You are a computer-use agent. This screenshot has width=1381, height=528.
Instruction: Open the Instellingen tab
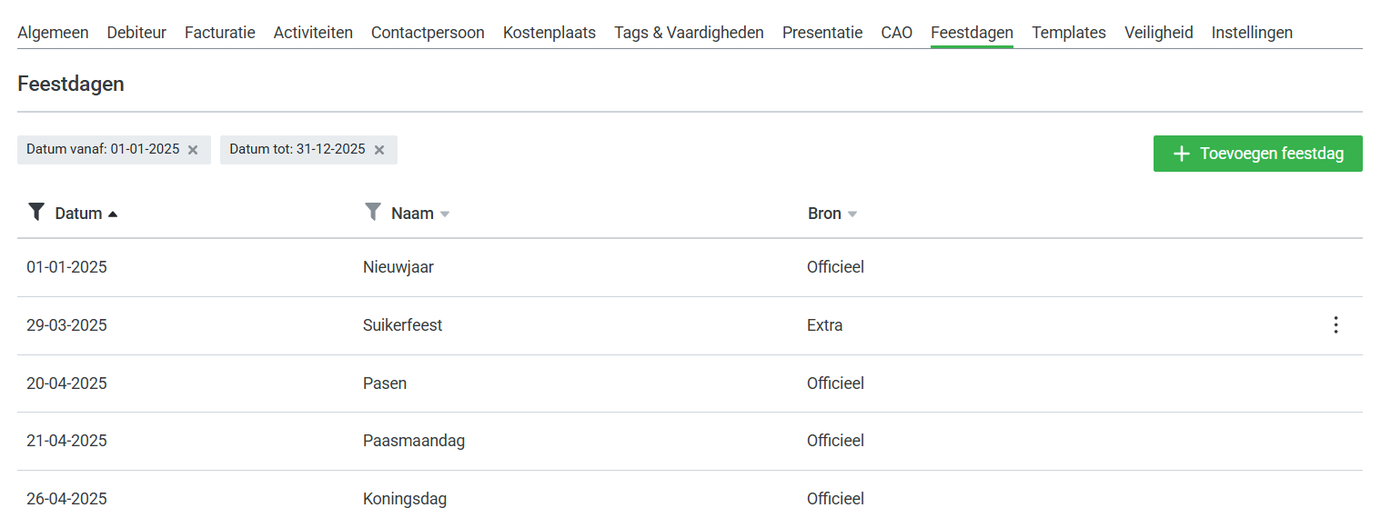pos(1251,33)
